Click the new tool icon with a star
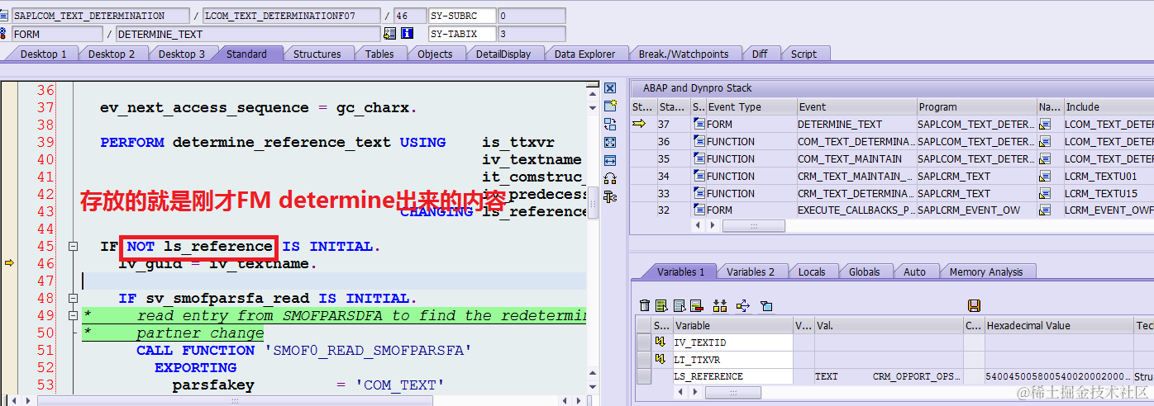1154x406 pixels. point(610,106)
